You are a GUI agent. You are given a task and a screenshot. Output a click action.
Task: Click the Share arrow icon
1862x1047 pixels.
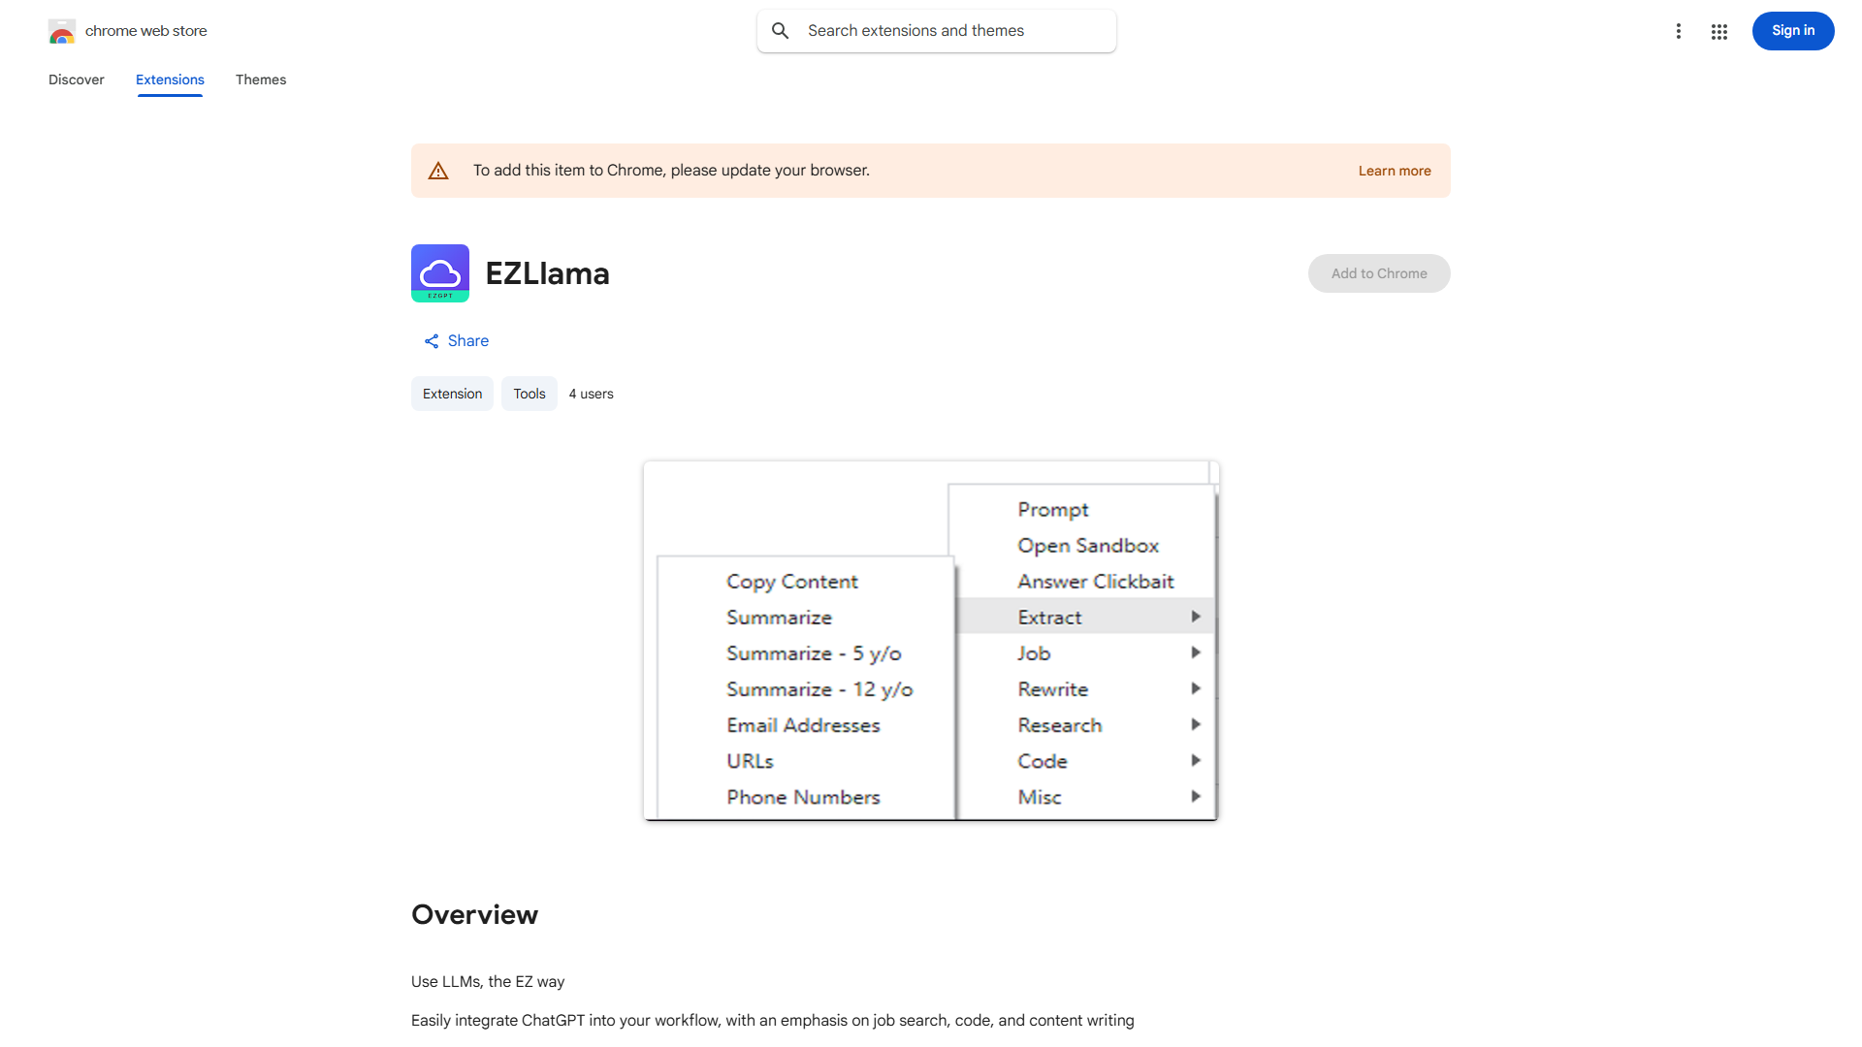point(432,340)
